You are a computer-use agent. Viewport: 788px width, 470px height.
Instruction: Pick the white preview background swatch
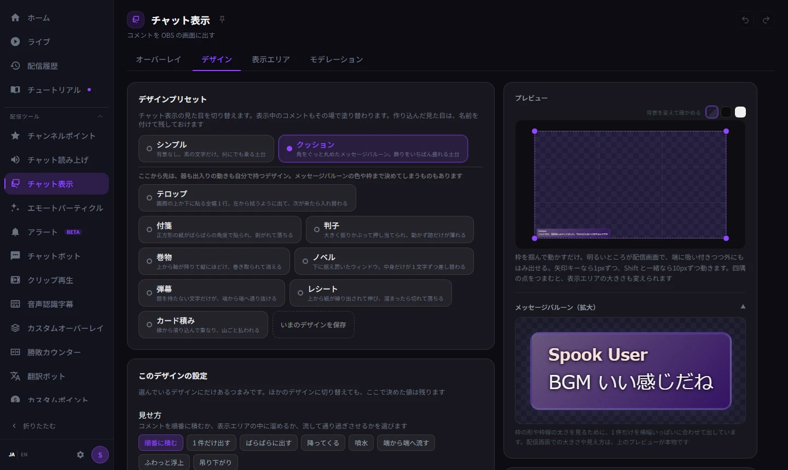740,112
